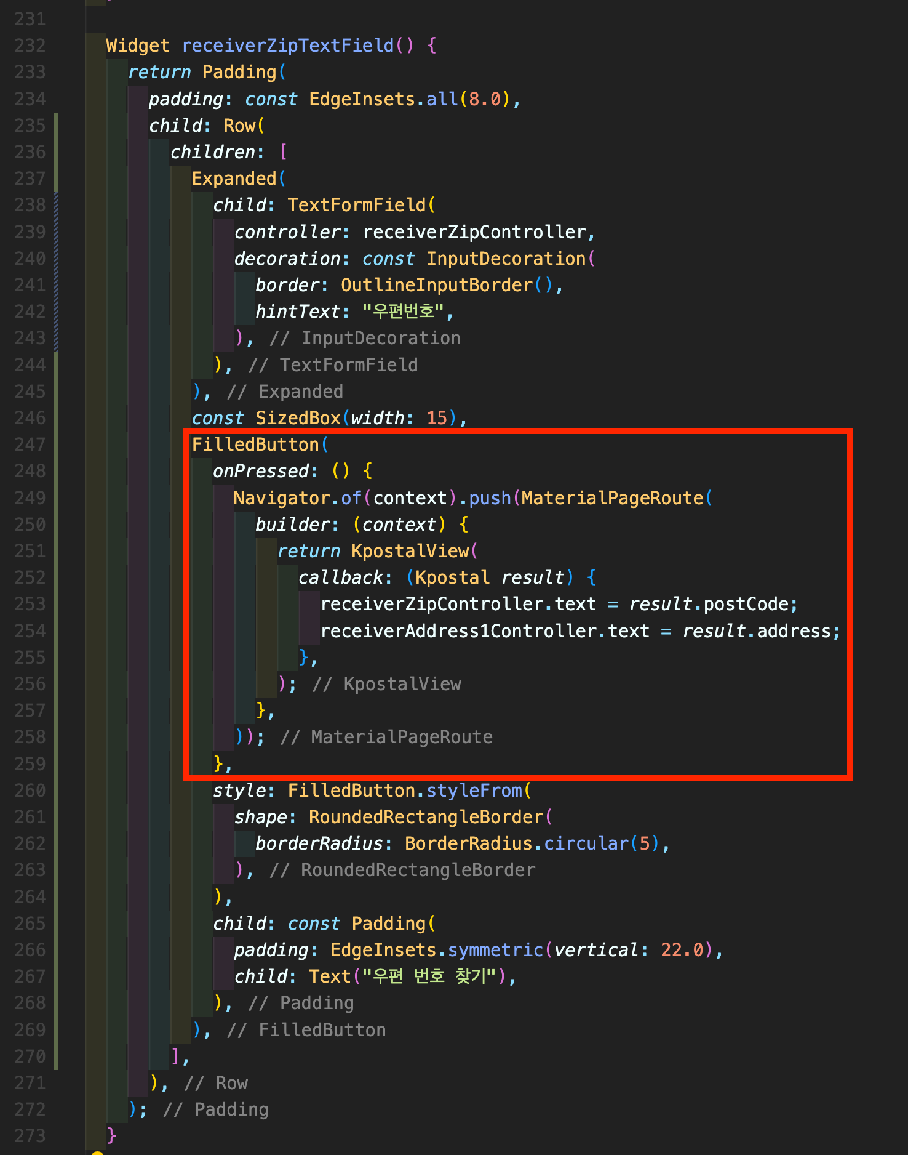908x1155 pixels.
Task: Click receiverZipController on line 239
Action: tap(474, 232)
